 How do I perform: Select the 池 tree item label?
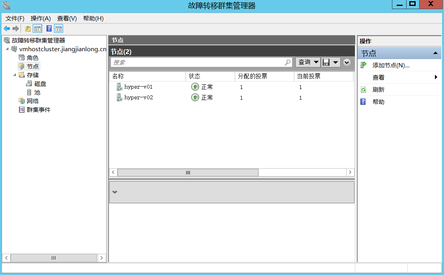coord(37,93)
